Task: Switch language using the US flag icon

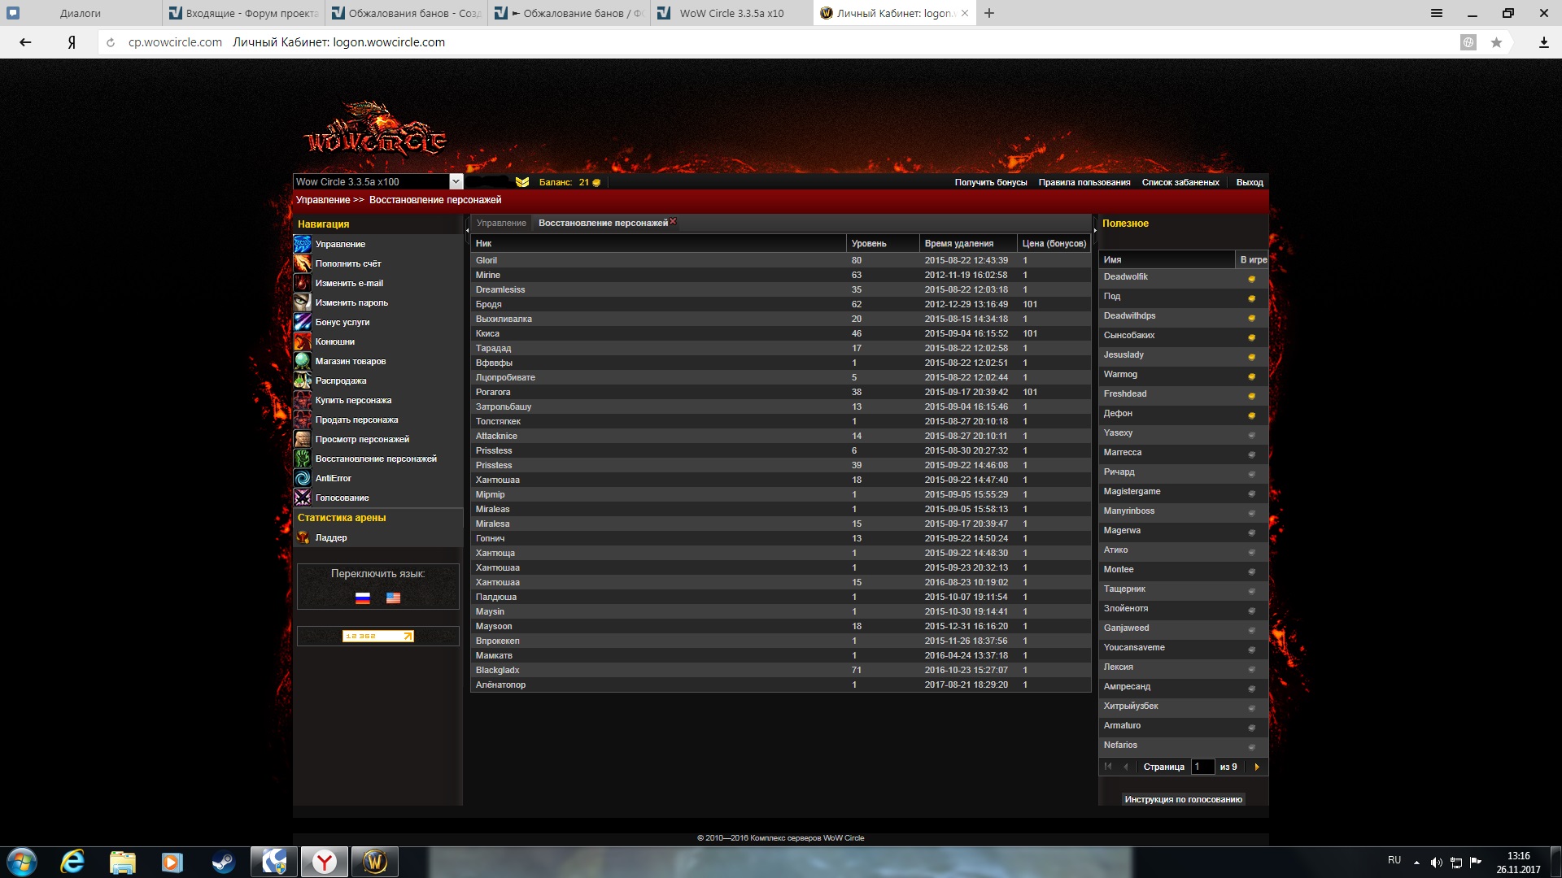Action: (393, 598)
